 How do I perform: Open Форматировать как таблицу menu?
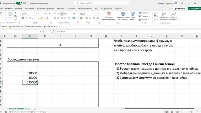coord(123,16)
